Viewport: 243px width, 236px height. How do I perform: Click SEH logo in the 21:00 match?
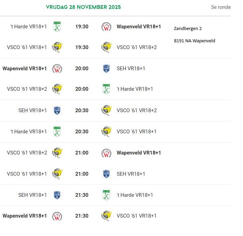tap(106, 174)
